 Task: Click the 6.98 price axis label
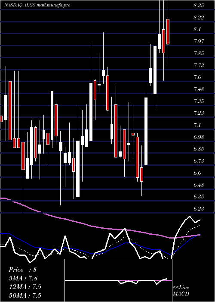(x=199, y=137)
